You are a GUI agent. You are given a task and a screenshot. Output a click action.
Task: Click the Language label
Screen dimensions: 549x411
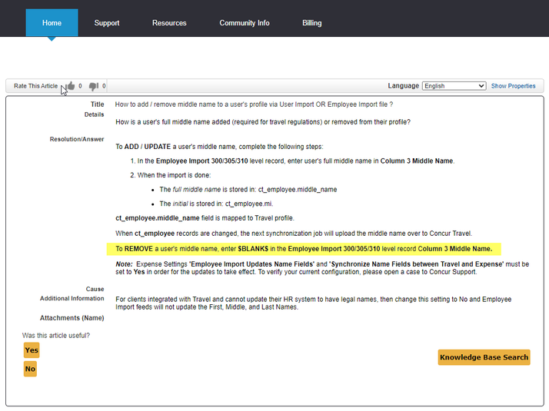403,86
